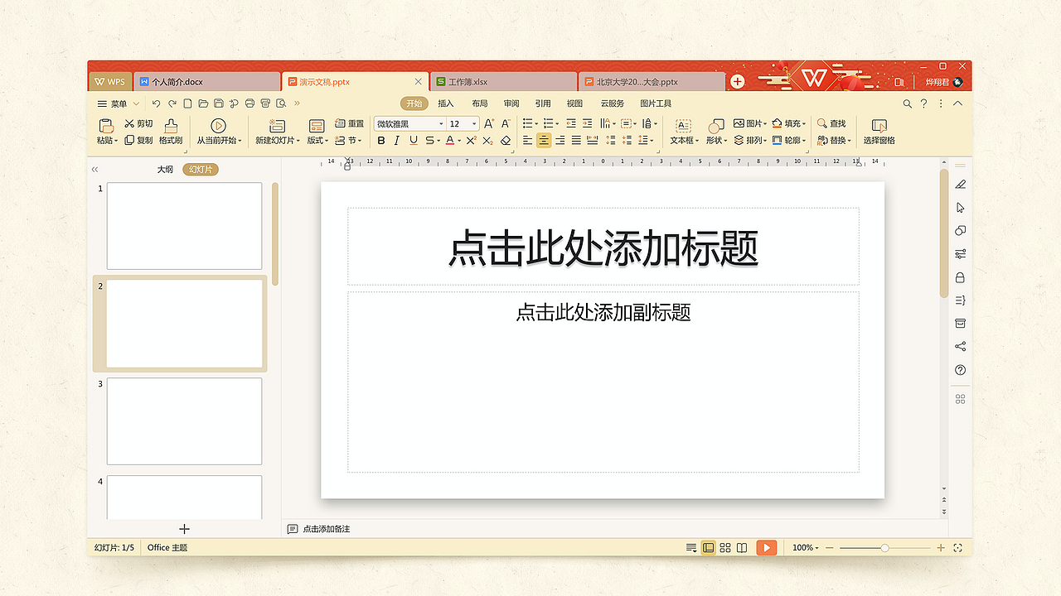Click the zoom slider handle

click(884, 548)
